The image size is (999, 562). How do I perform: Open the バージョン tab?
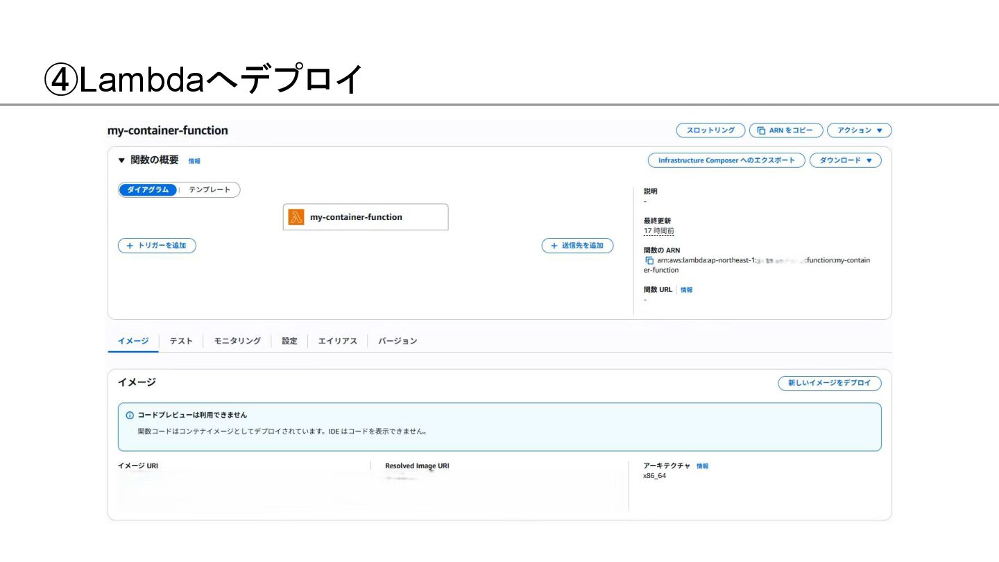[x=398, y=341]
